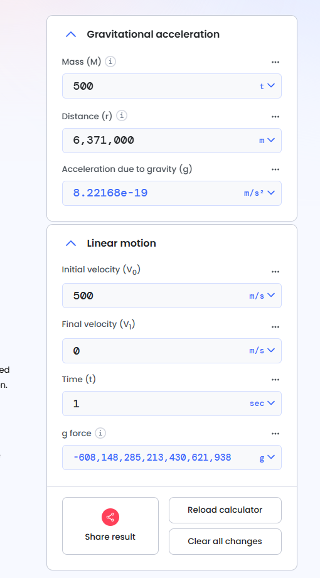Screen dimensions: 320x578
Task: Select the Gravitational acceleration heading text
Action: pos(153,35)
